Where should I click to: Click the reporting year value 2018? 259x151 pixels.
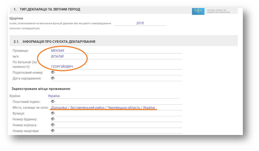click(x=140, y=23)
